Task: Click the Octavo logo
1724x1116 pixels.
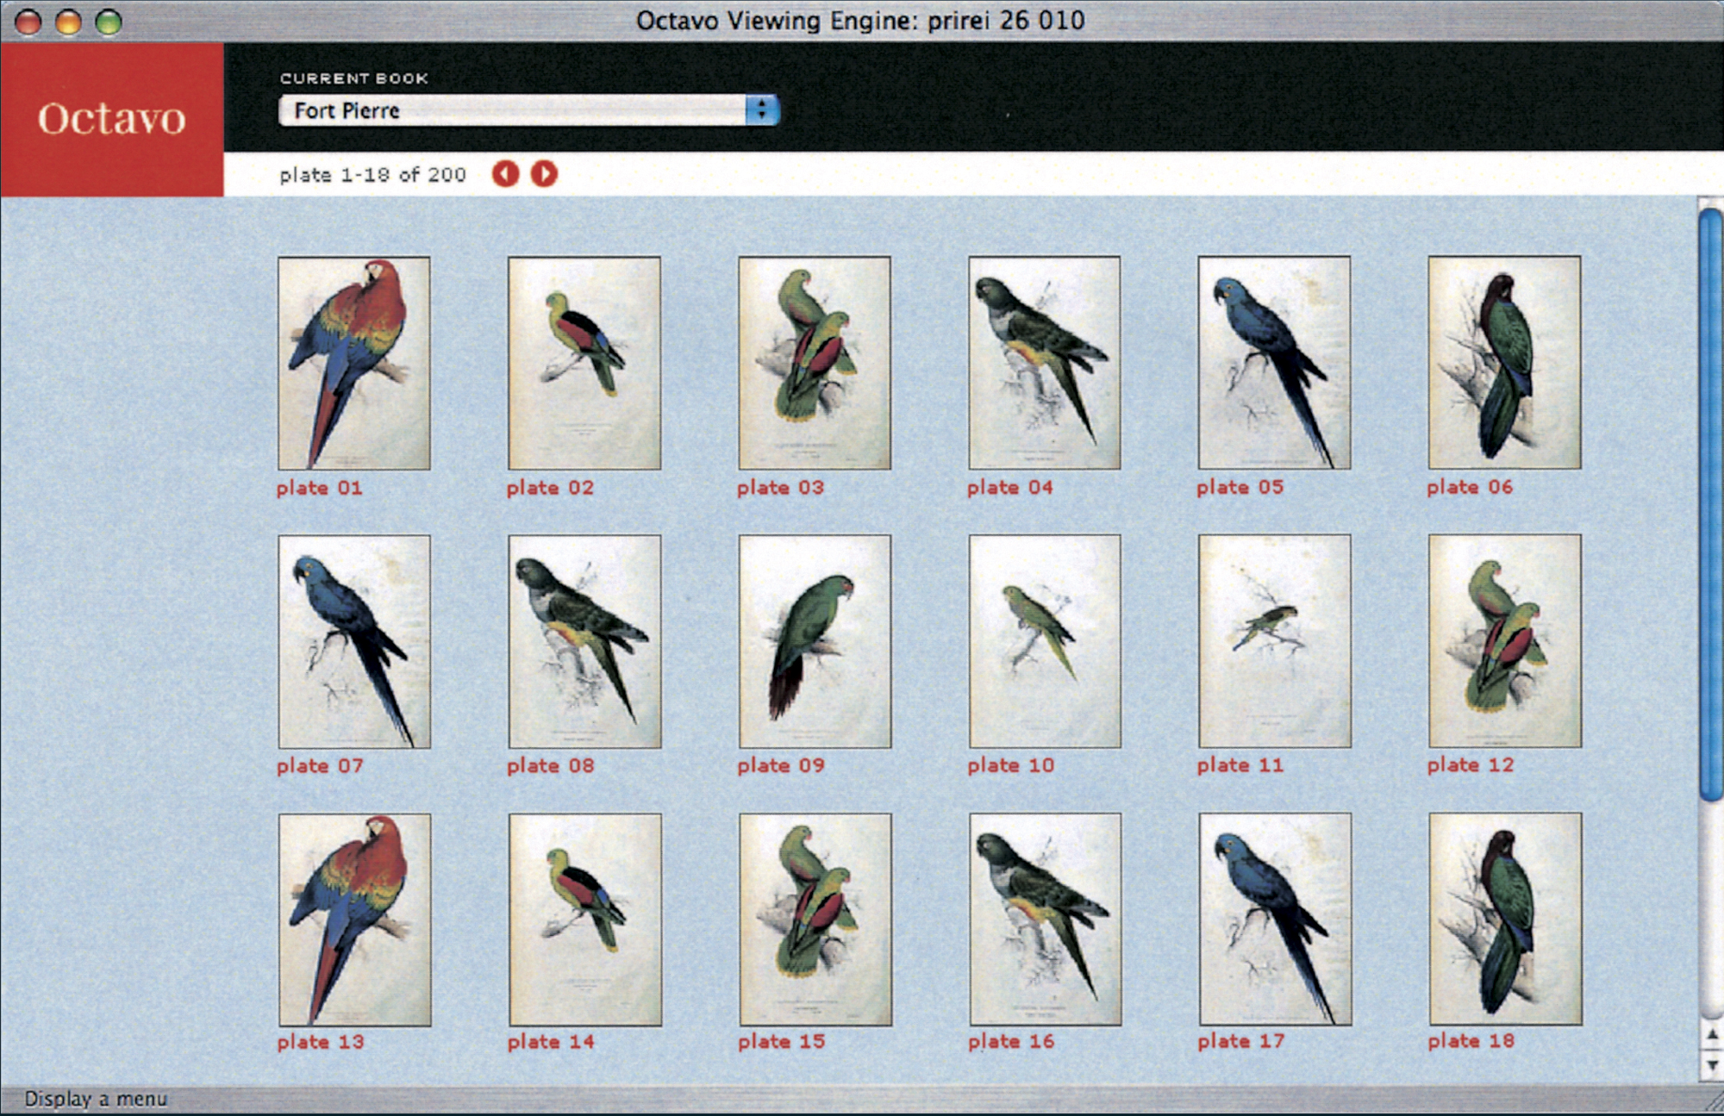Action: (x=112, y=119)
